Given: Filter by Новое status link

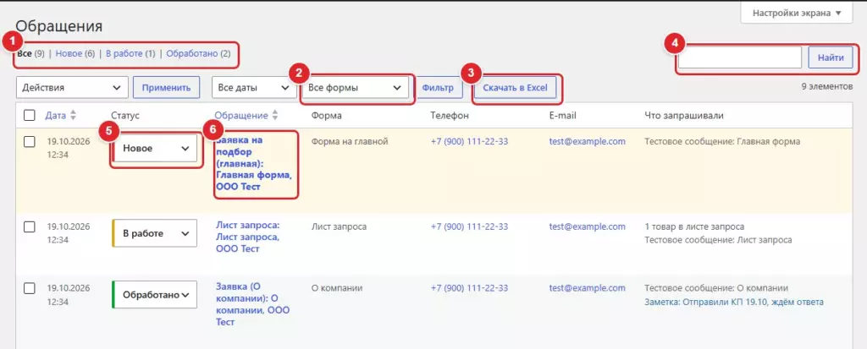Looking at the screenshot, I should pos(69,53).
